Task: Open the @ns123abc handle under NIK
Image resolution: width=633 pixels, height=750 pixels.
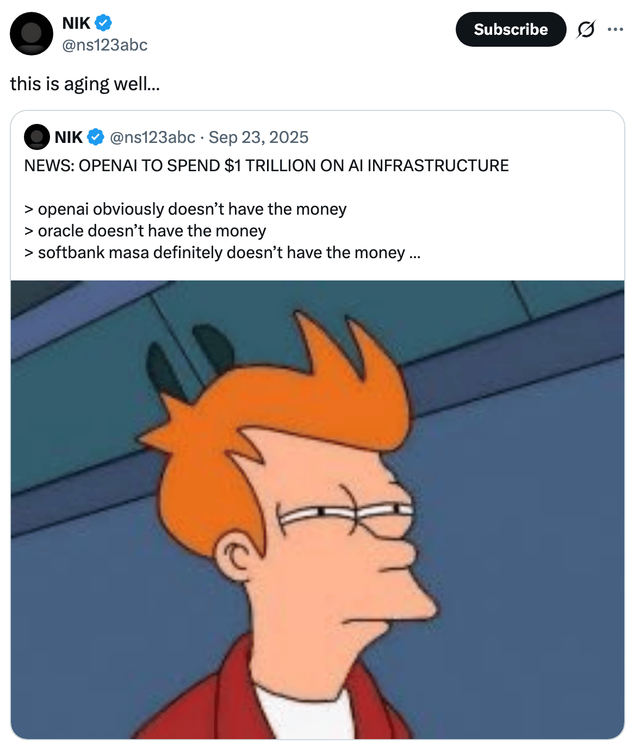Action: (x=105, y=45)
